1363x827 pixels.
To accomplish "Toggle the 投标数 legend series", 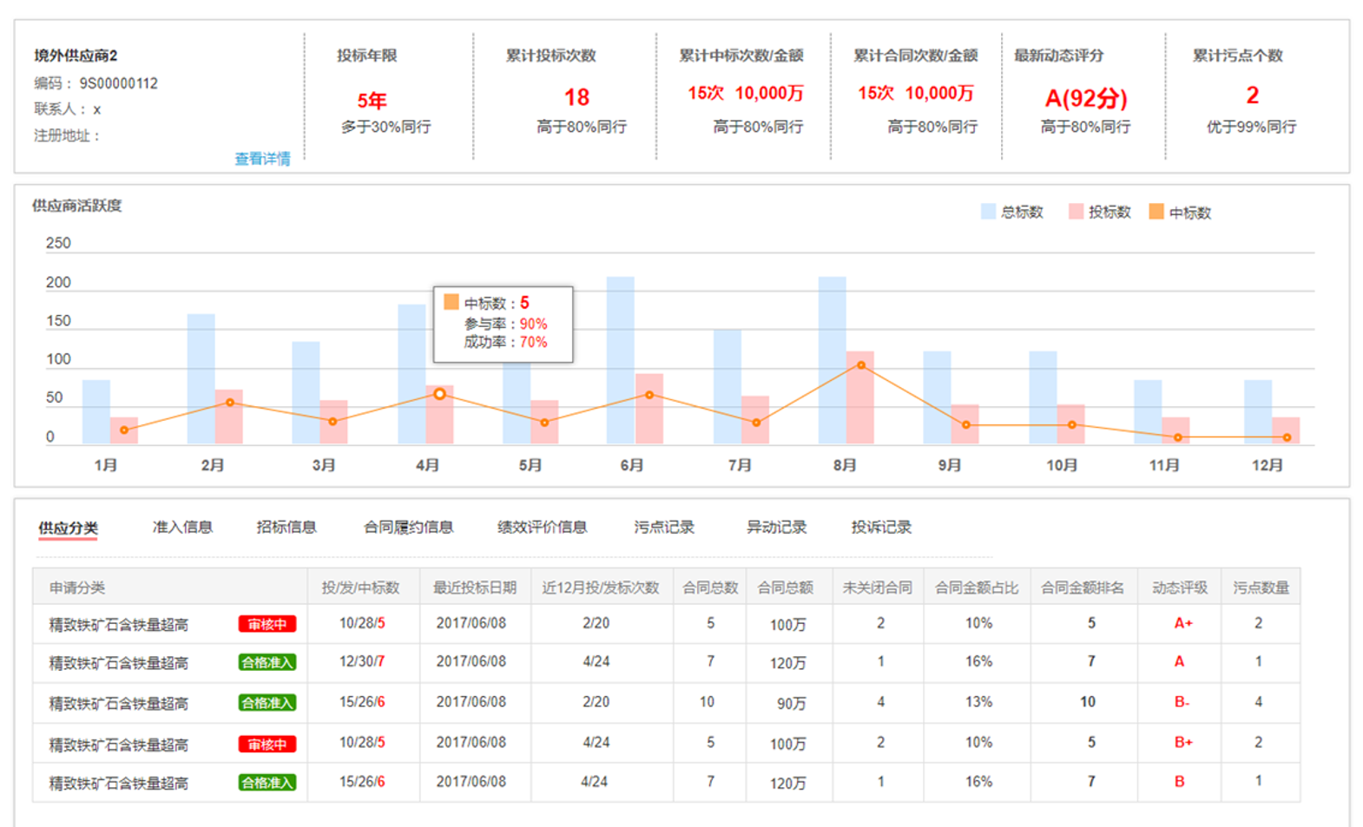I will [x=1099, y=212].
